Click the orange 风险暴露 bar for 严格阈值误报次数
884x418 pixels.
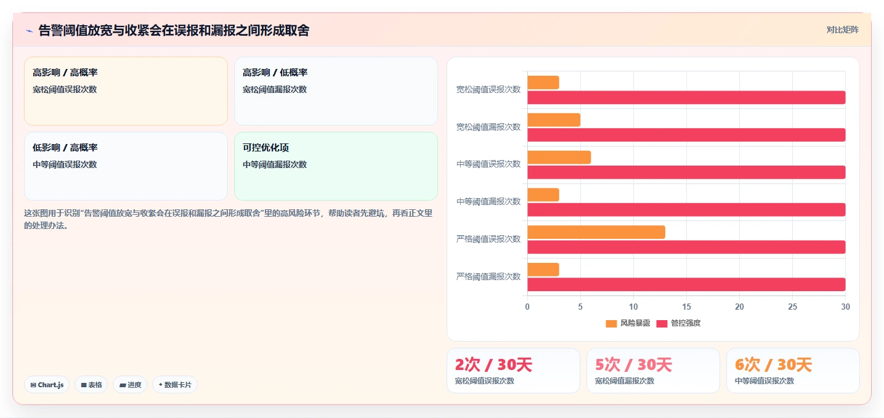pos(596,232)
